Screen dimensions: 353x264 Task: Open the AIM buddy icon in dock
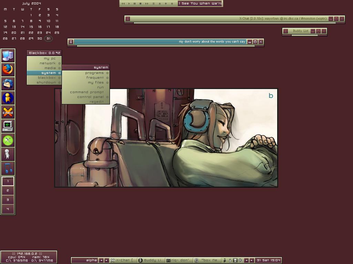click(8, 98)
